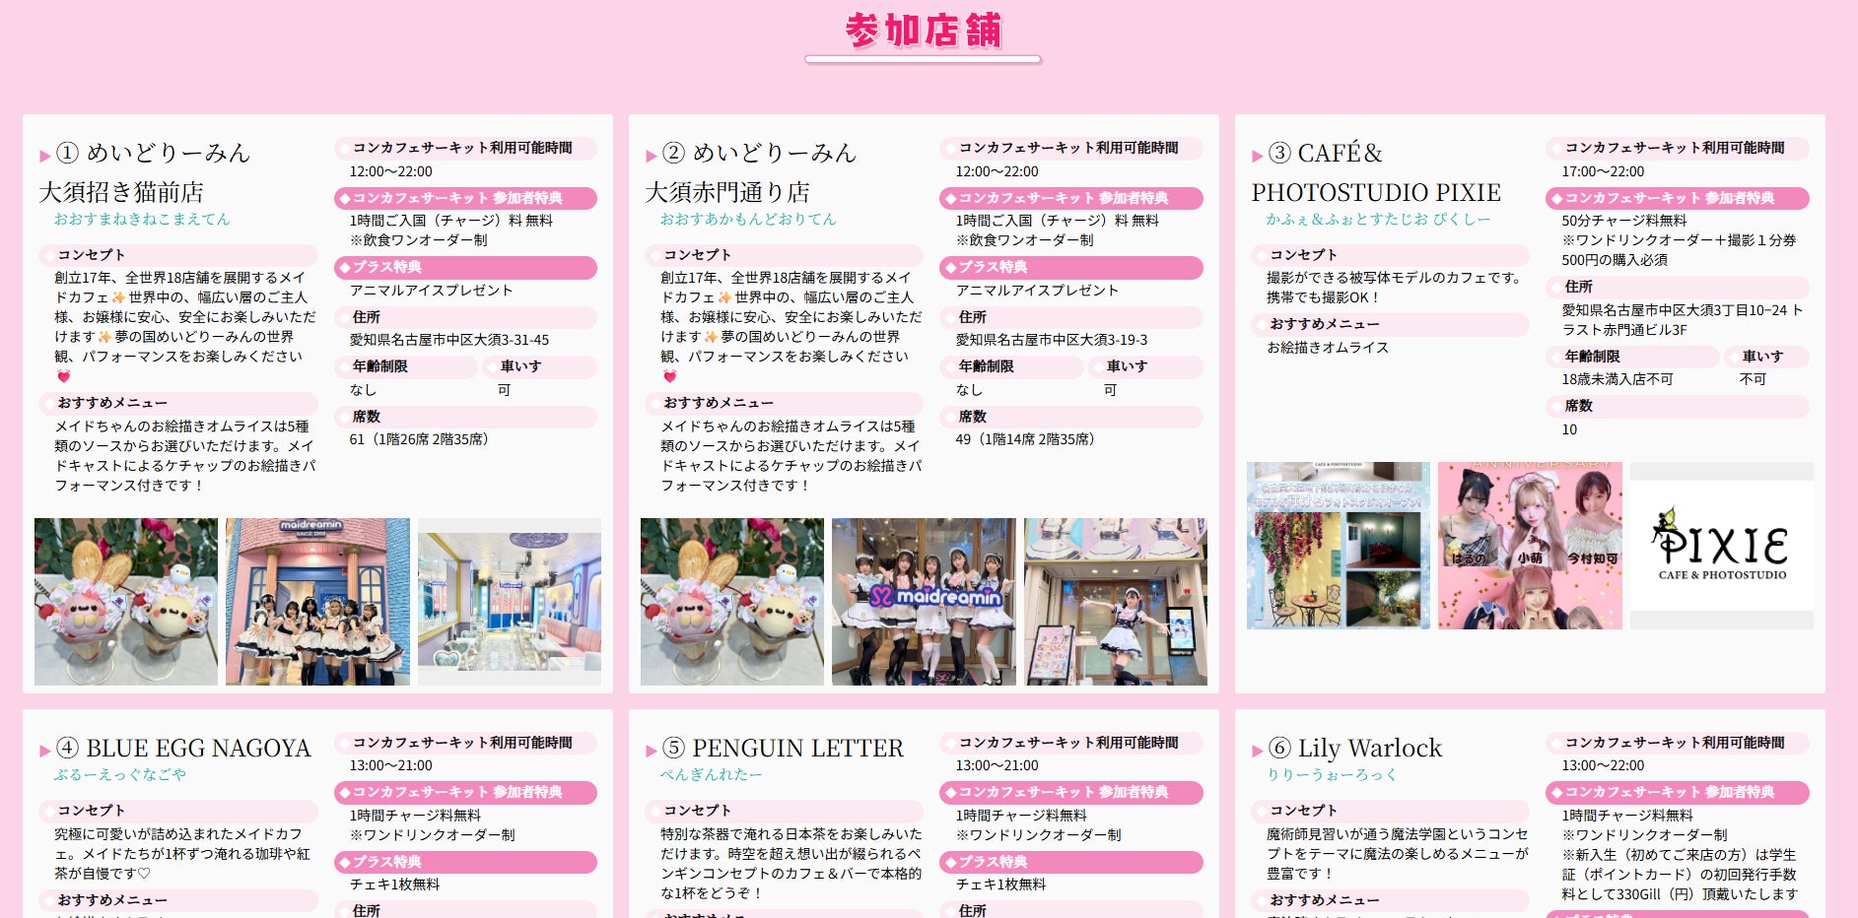Click the PIXIE CAFE & PHOTOSTUDIO logo image
1858x918 pixels.
pos(1722,546)
